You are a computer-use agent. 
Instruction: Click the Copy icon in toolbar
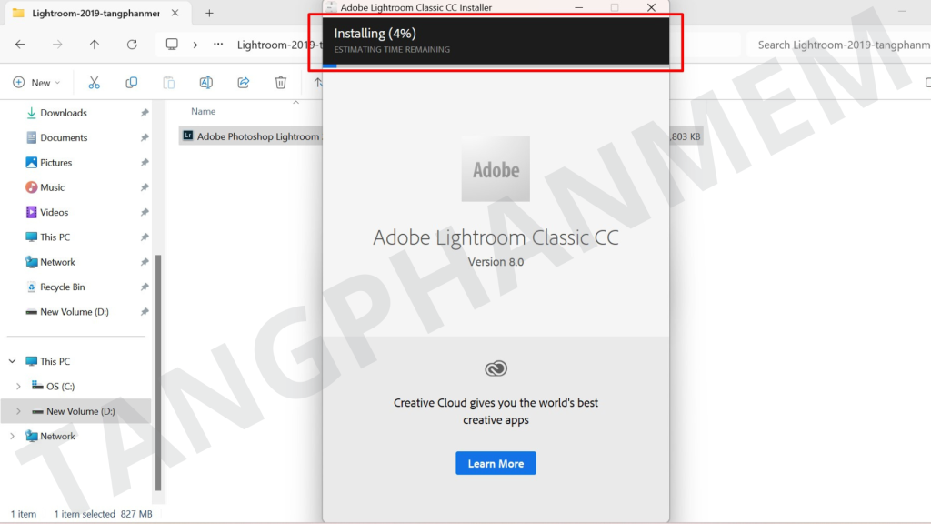point(131,83)
